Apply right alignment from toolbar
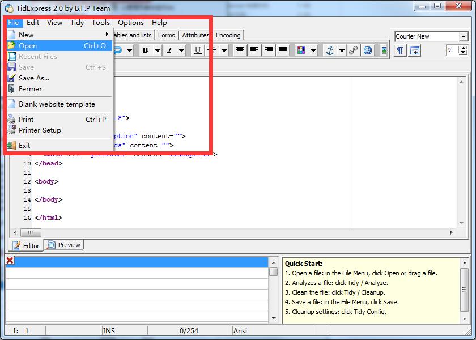The width and height of the screenshot is (476, 340). tap(269, 50)
